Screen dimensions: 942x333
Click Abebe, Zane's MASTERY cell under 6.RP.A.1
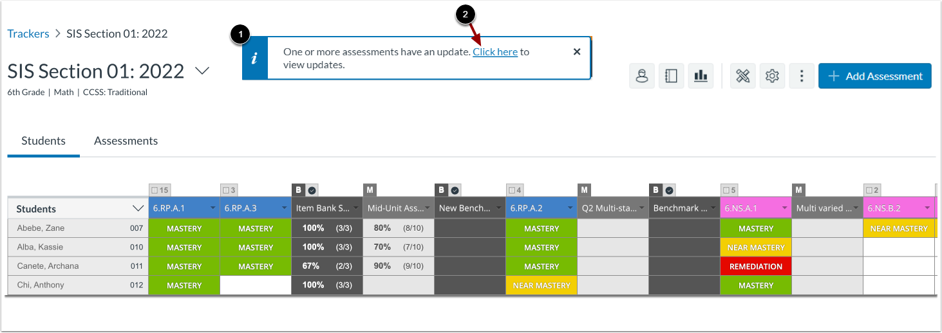(184, 228)
